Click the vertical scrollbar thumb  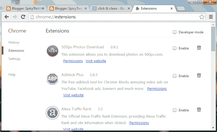tap(213, 39)
